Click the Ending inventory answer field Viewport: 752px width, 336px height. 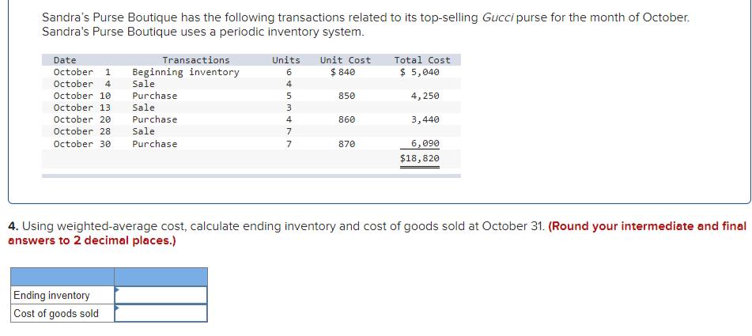point(161,295)
